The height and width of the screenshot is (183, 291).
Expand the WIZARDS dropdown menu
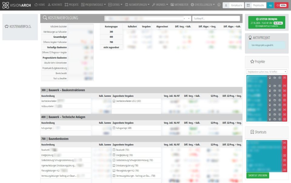tap(160, 5)
